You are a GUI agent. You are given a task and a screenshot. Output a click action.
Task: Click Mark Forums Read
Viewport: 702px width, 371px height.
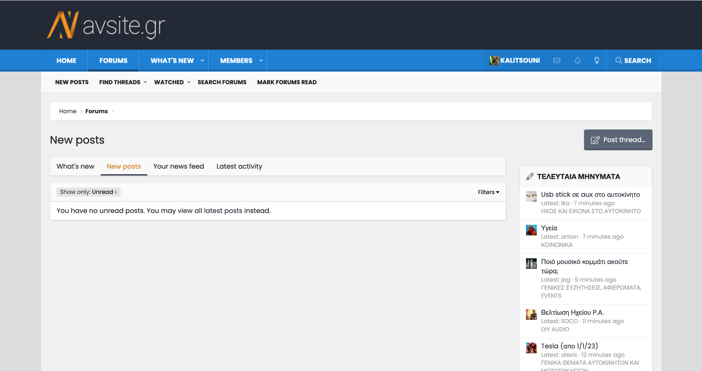point(287,83)
